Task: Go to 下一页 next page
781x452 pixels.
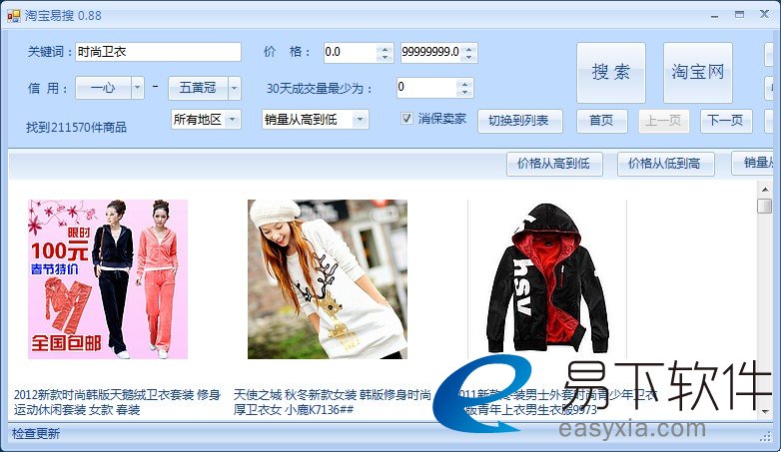Action: click(x=726, y=121)
